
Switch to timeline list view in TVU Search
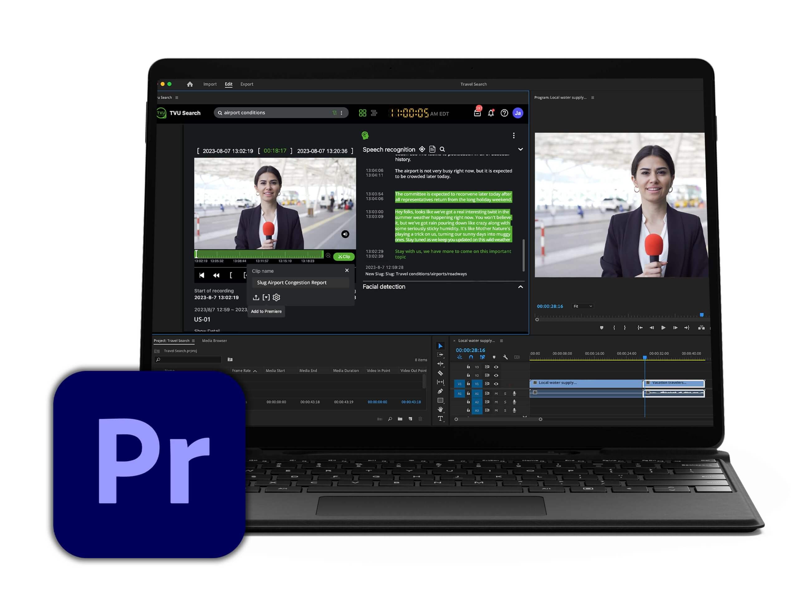coord(374,113)
